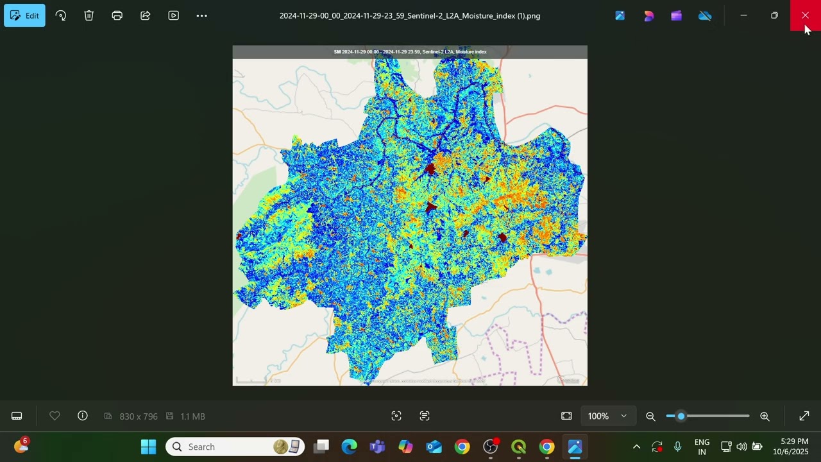Viewport: 821px width, 462px height.
Task: Click the zoom slider handle
Action: click(x=681, y=416)
